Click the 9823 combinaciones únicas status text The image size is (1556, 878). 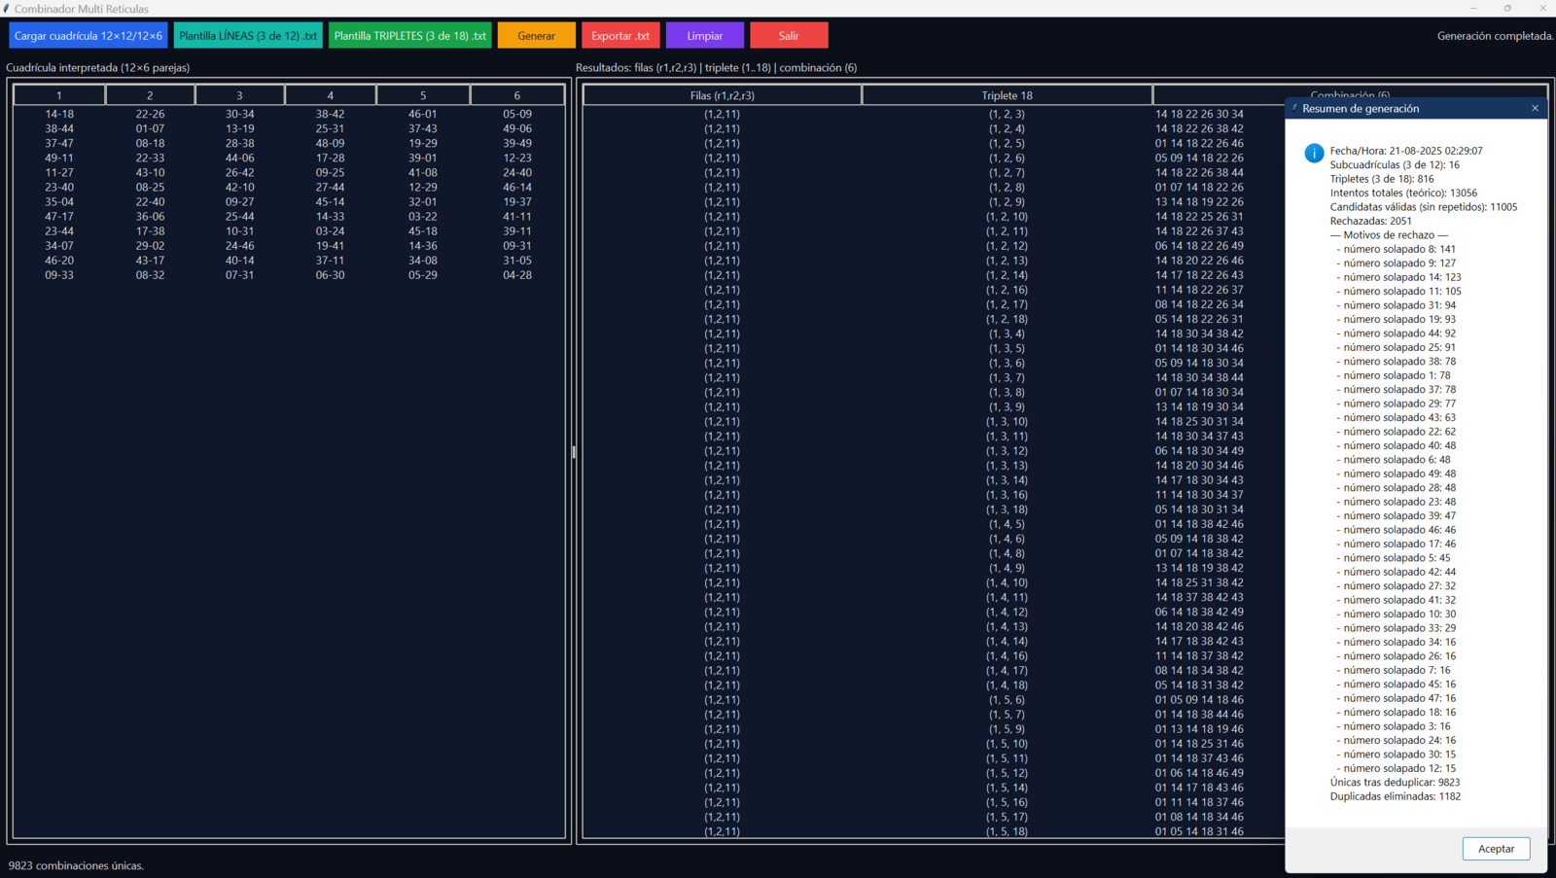point(76,865)
